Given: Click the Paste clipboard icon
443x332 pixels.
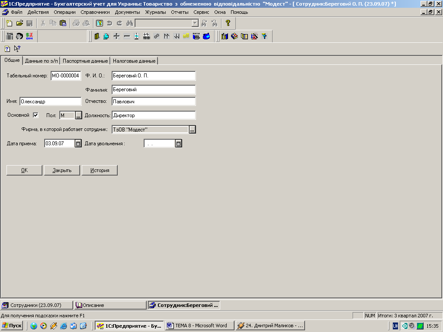Looking at the screenshot, I should tap(63, 23).
